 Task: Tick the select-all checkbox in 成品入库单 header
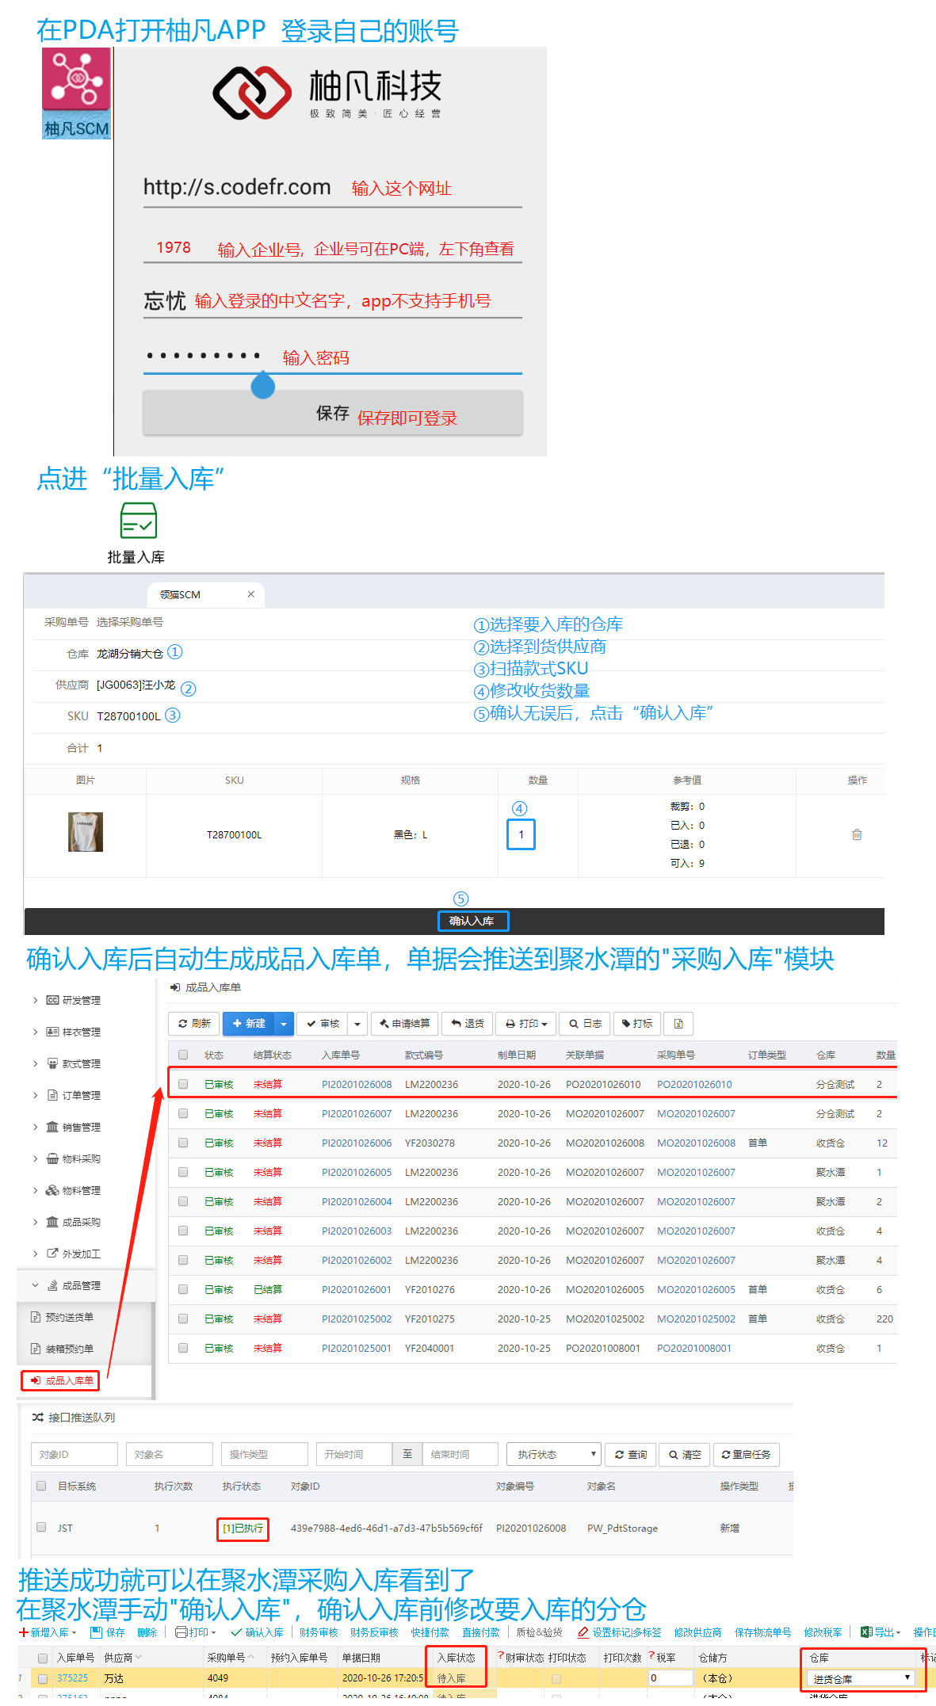183,1055
